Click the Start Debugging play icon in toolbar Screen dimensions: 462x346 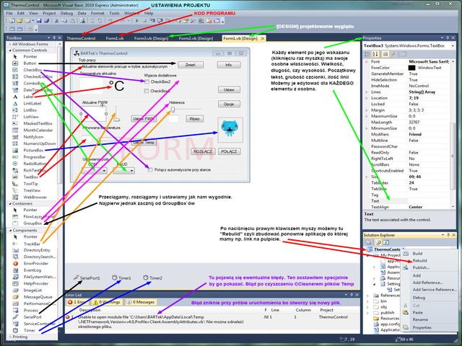coord(136,21)
